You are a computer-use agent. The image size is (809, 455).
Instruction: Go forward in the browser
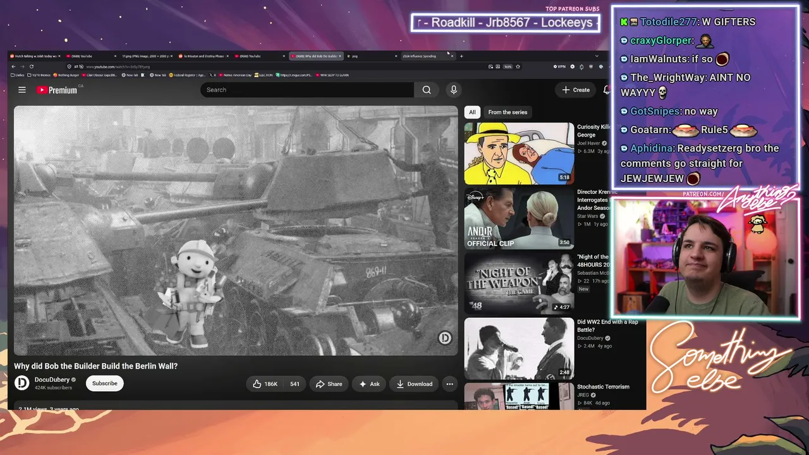pyautogui.click(x=22, y=66)
